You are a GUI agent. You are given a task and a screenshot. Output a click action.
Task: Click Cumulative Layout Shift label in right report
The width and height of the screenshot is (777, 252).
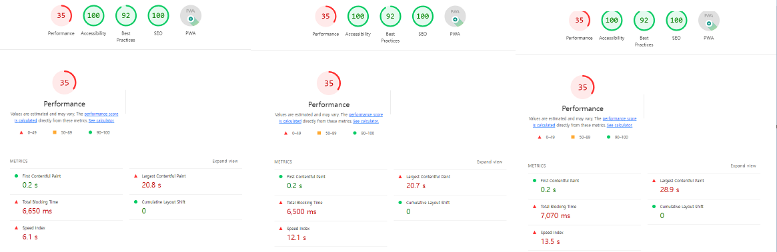click(x=682, y=207)
